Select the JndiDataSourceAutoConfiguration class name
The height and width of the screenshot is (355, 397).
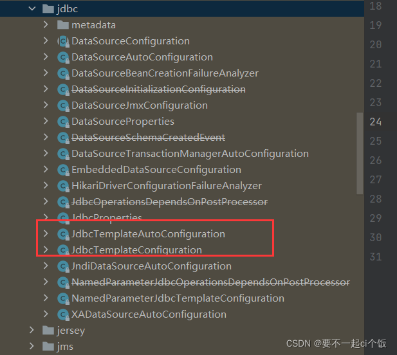coord(151,266)
